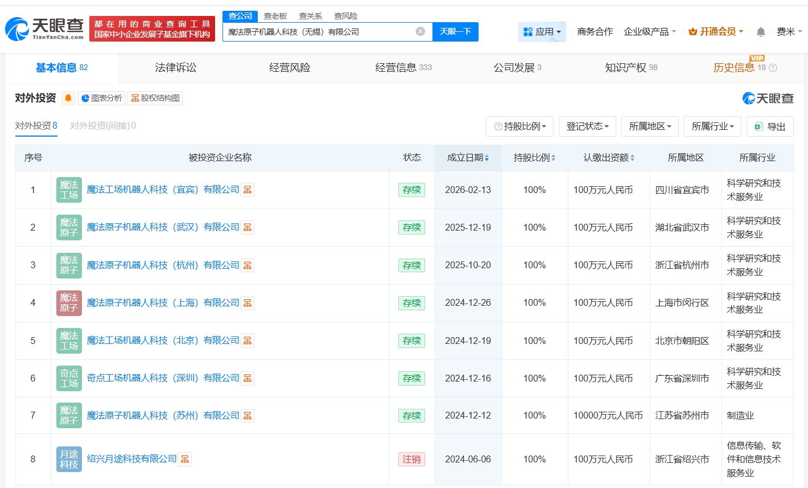Screen dimensions: 808x488
Task: Clear the search box with the X icon
Action: tap(420, 31)
